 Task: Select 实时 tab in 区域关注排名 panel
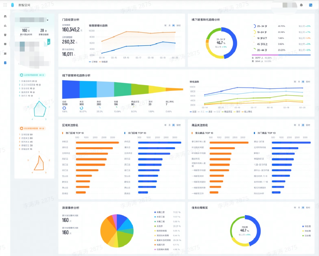[179, 125]
